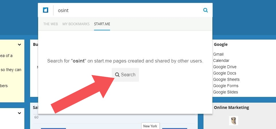Select the START.ME tab
The width and height of the screenshot is (276, 129).
[102, 24]
